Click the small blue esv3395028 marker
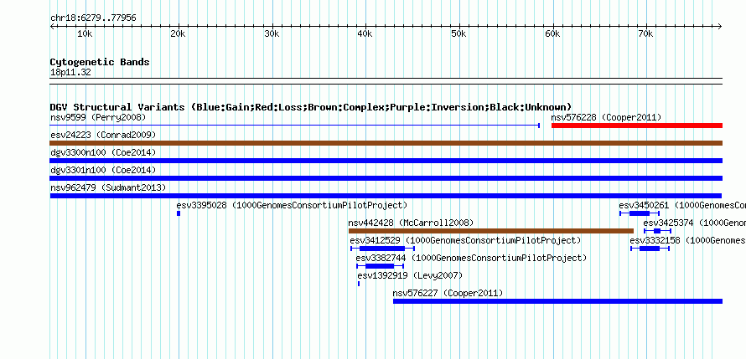 click(x=179, y=213)
